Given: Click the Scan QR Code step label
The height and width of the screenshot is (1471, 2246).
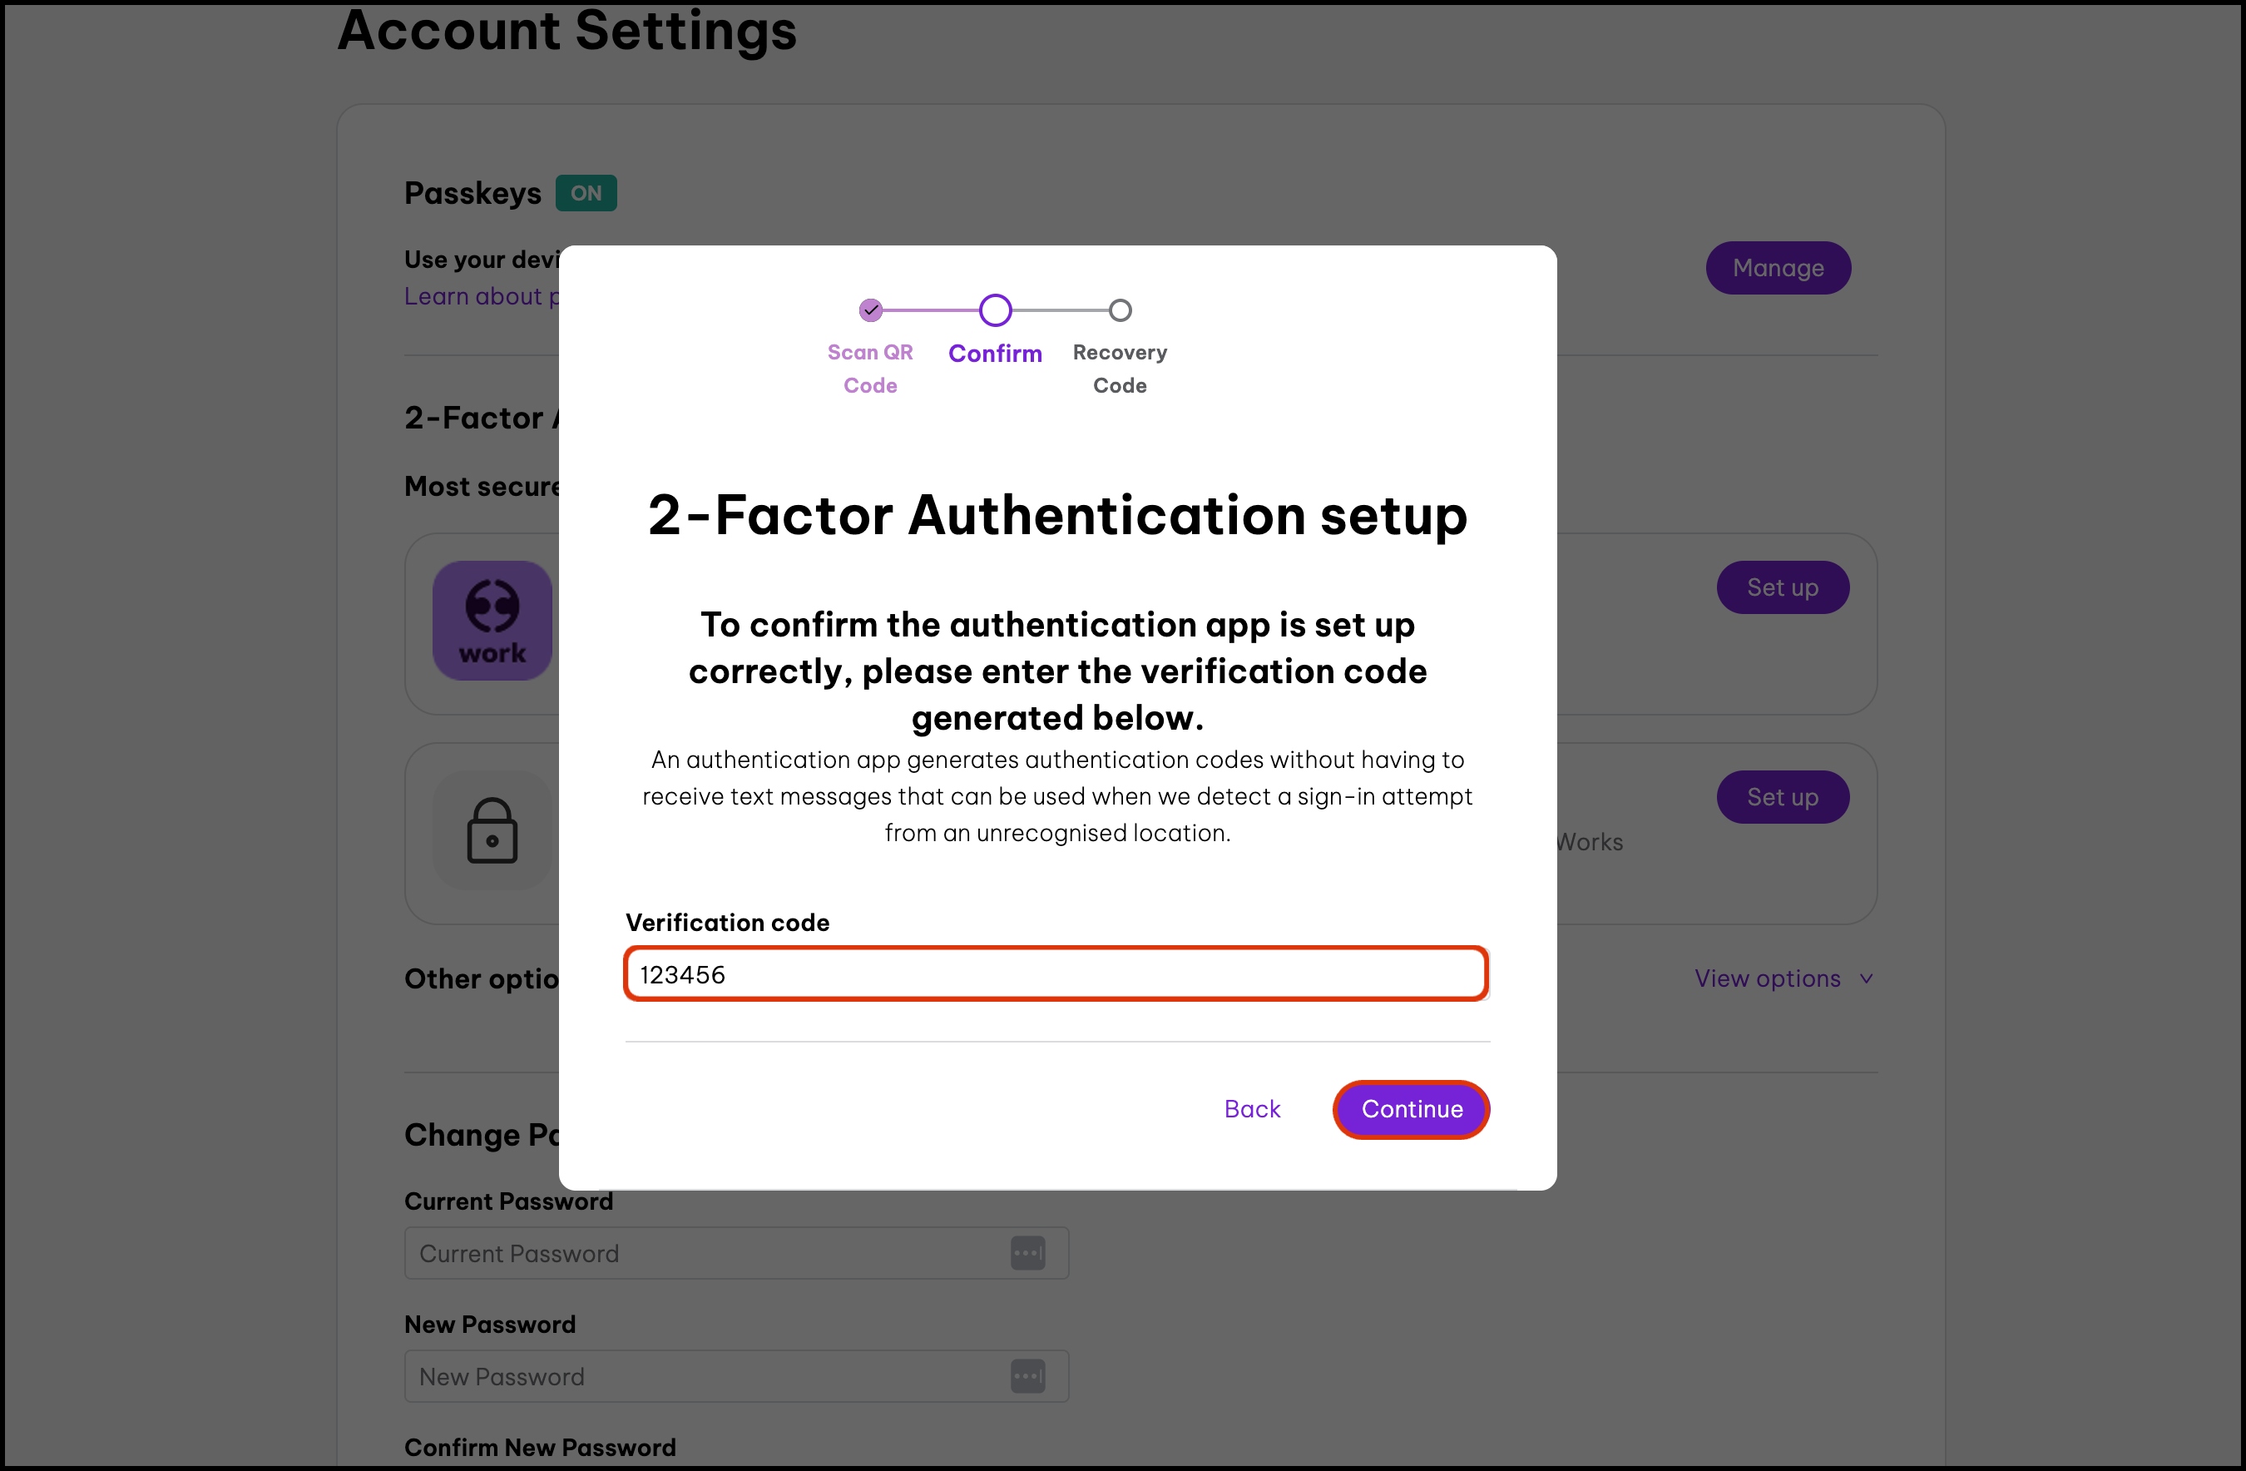Looking at the screenshot, I should (x=870, y=369).
